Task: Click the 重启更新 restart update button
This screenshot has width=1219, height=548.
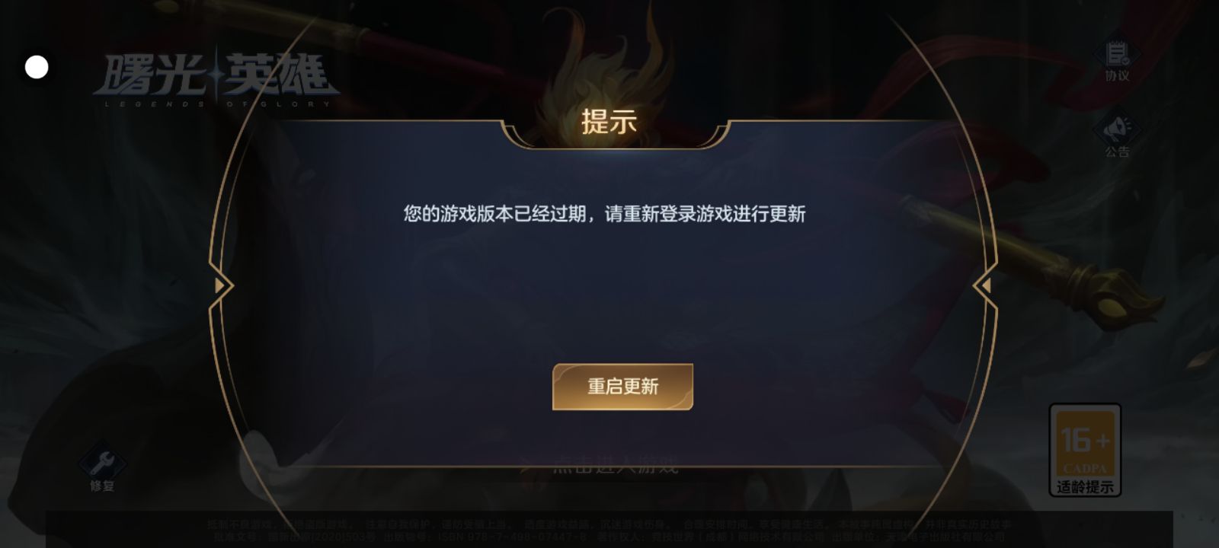Action: [x=622, y=387]
